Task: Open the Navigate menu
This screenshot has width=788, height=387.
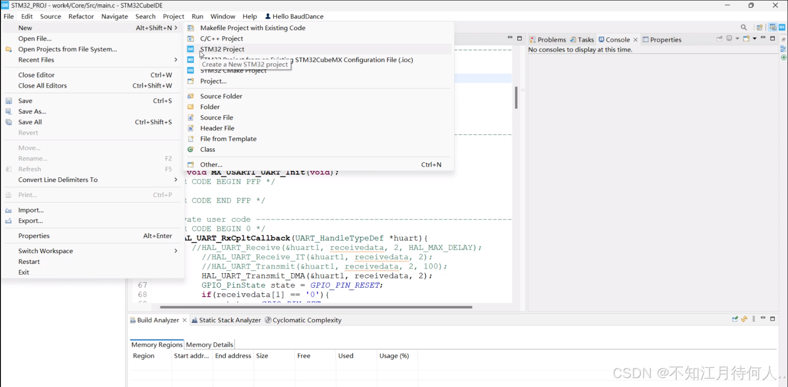Action: click(114, 16)
